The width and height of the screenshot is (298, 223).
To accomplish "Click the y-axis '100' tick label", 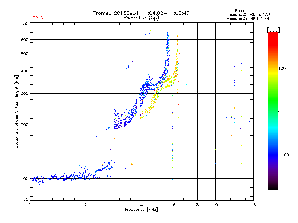I will [x=25, y=179].
